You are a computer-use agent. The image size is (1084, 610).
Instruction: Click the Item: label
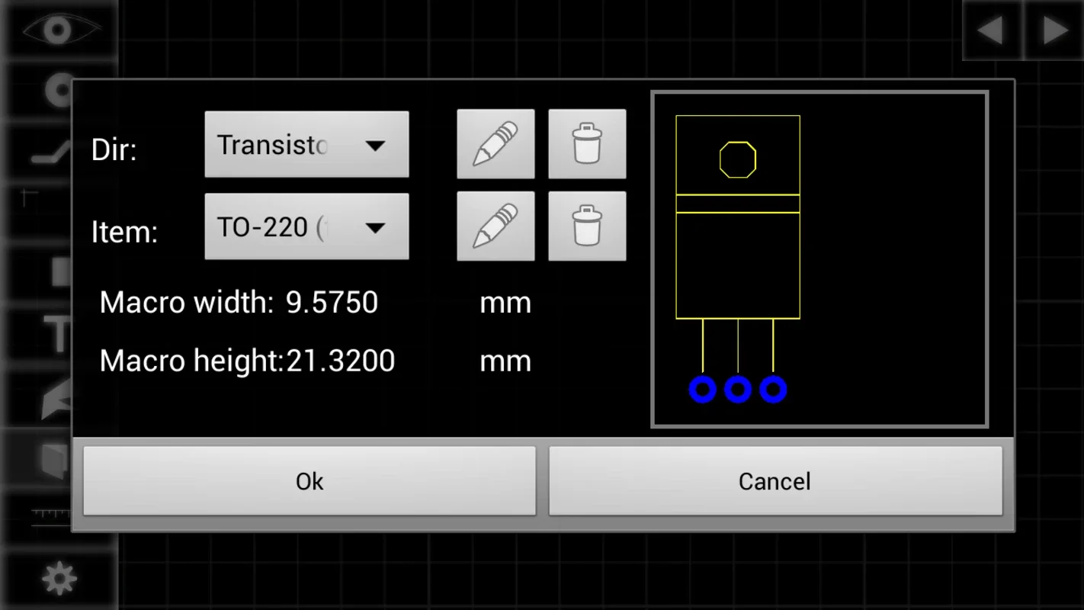point(124,232)
